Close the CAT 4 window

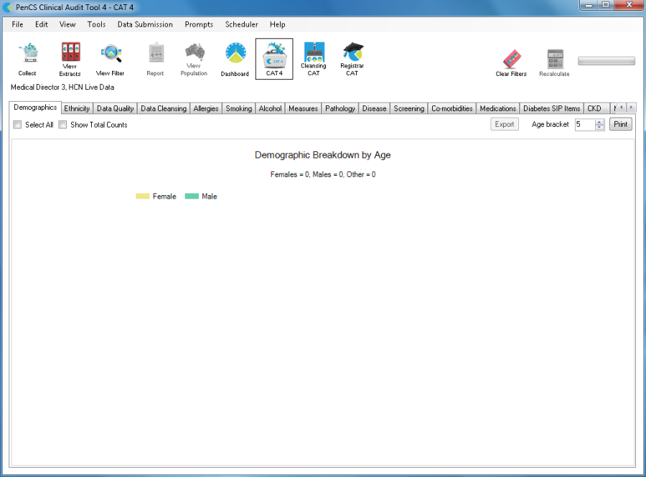[629, 5]
